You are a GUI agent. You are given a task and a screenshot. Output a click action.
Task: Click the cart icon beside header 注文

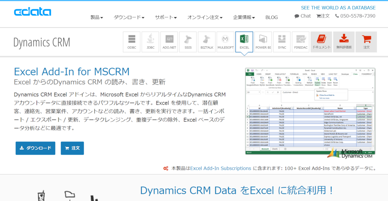[x=318, y=16]
